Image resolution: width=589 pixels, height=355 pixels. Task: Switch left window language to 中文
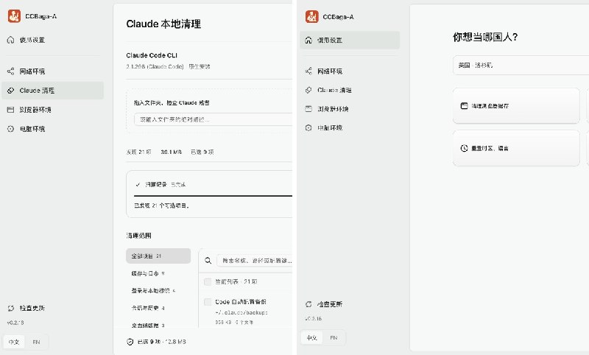14,342
